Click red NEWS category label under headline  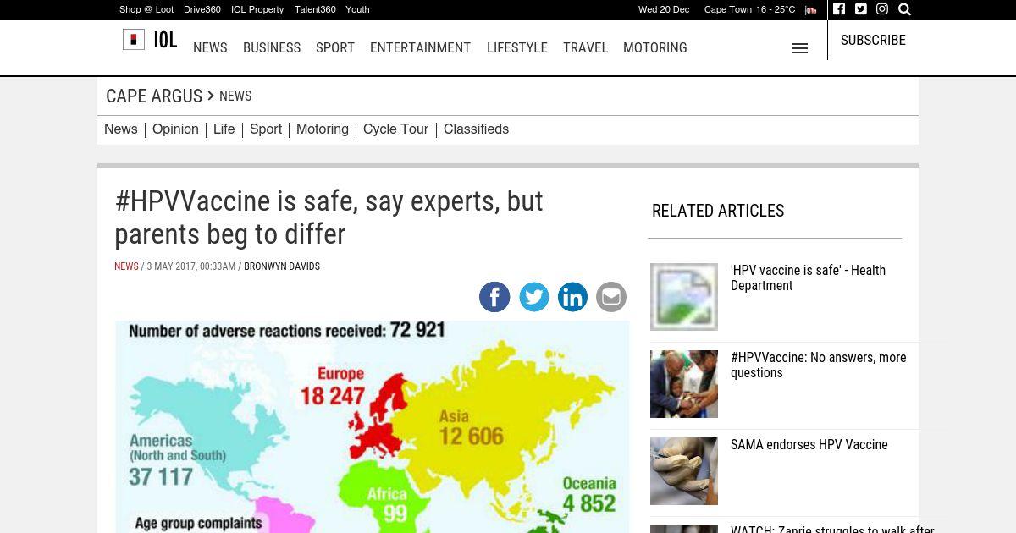pyautogui.click(x=126, y=266)
